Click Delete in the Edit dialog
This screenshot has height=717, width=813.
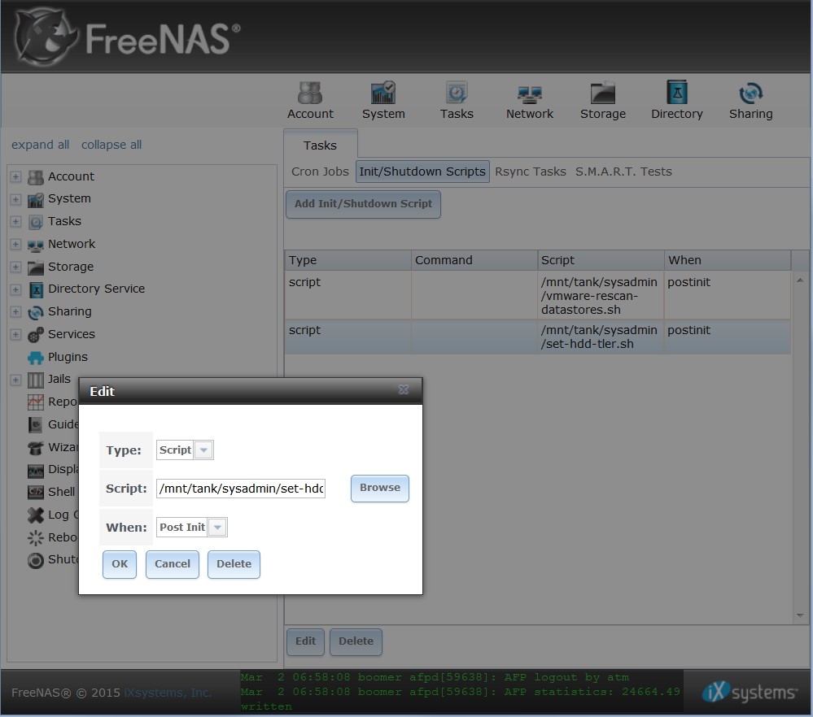click(234, 564)
